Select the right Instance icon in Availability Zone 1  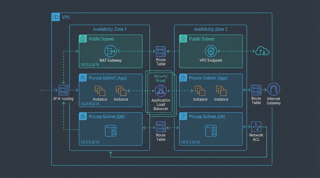point(121,91)
